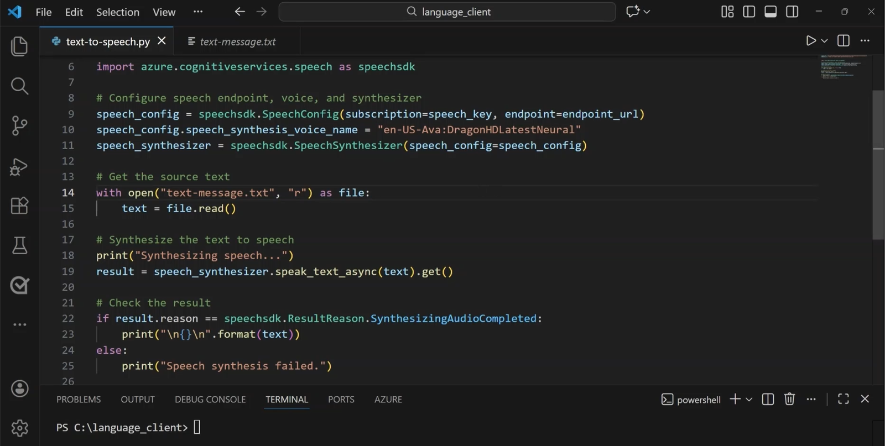This screenshot has height=446, width=885.
Task: Open the File menu
Action: tap(44, 12)
